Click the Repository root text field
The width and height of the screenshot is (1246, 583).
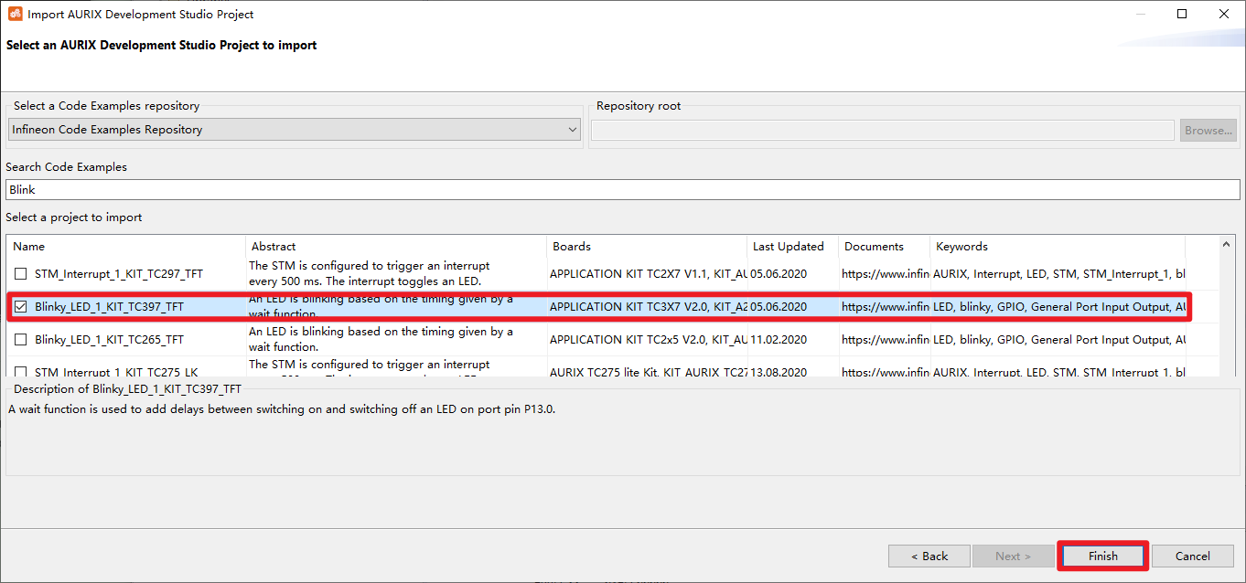pyautogui.click(x=883, y=131)
